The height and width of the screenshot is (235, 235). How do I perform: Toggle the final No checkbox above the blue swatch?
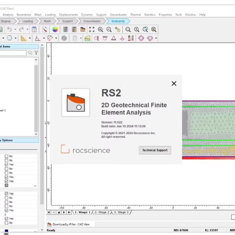(x=7, y=223)
